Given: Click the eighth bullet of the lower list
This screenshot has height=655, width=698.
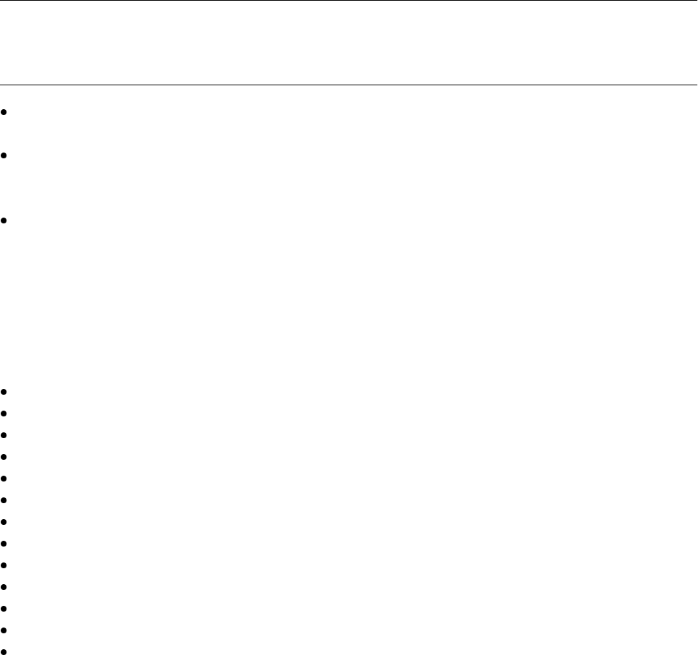Looking at the screenshot, I should coord(4,544).
